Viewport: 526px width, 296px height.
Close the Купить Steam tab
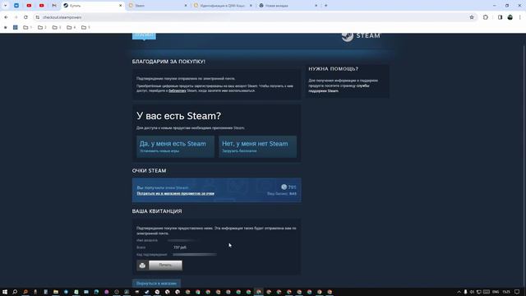(x=121, y=6)
